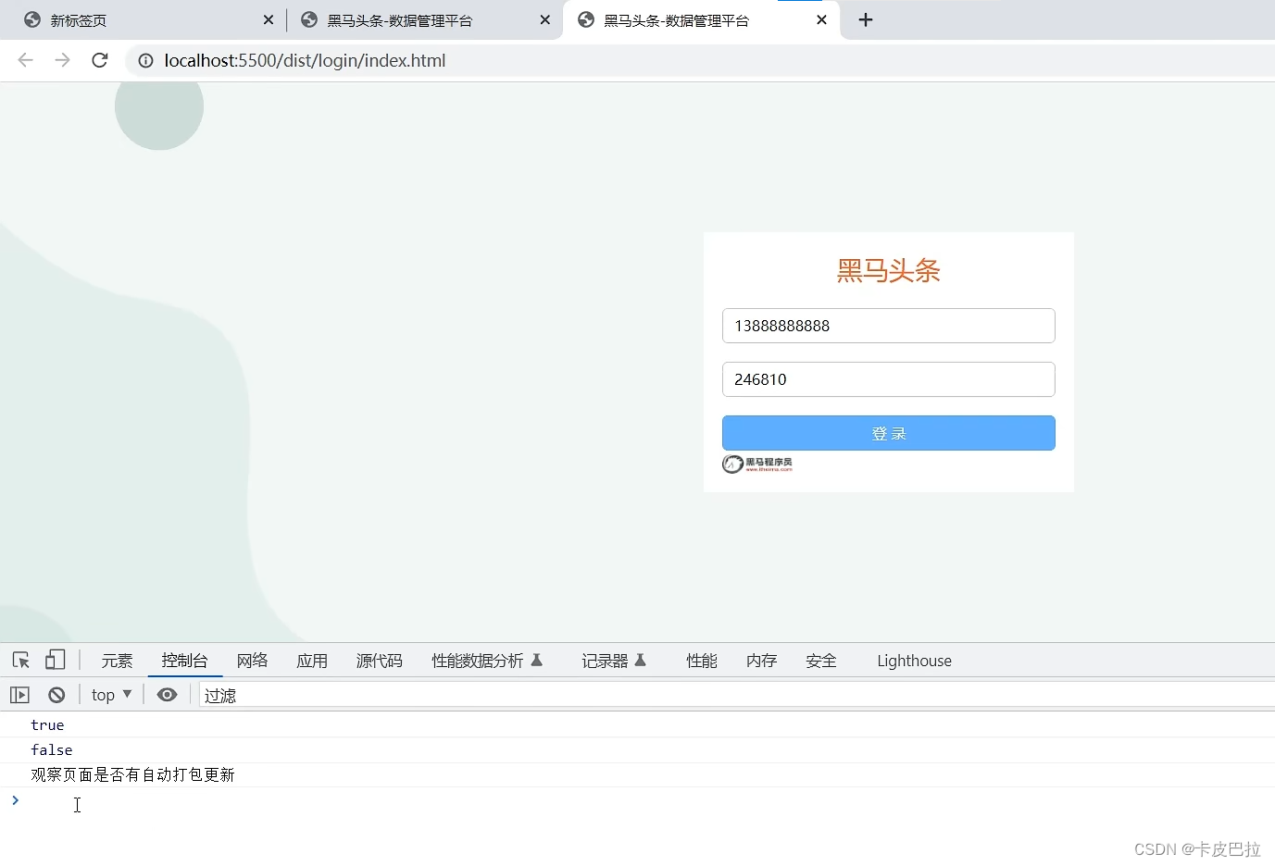This screenshot has height=866, width=1275.
Task: Reload the page with refresh icon
Action: point(100,60)
